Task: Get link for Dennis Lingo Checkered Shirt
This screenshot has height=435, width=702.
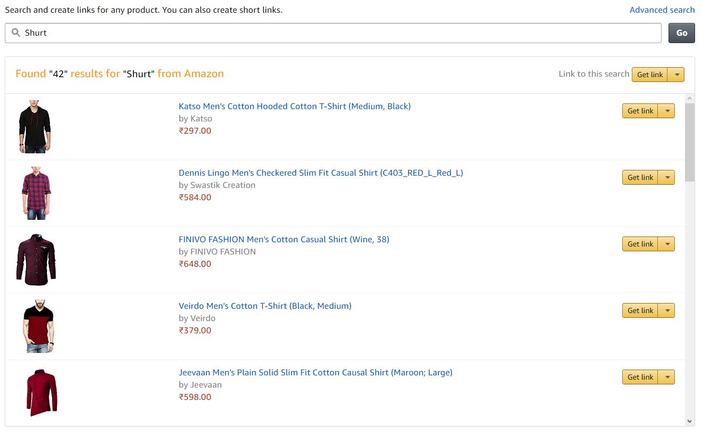Action: (640, 177)
